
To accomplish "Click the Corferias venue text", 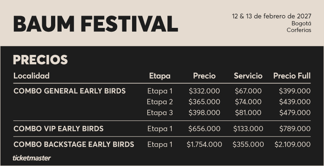I will coord(299,30).
